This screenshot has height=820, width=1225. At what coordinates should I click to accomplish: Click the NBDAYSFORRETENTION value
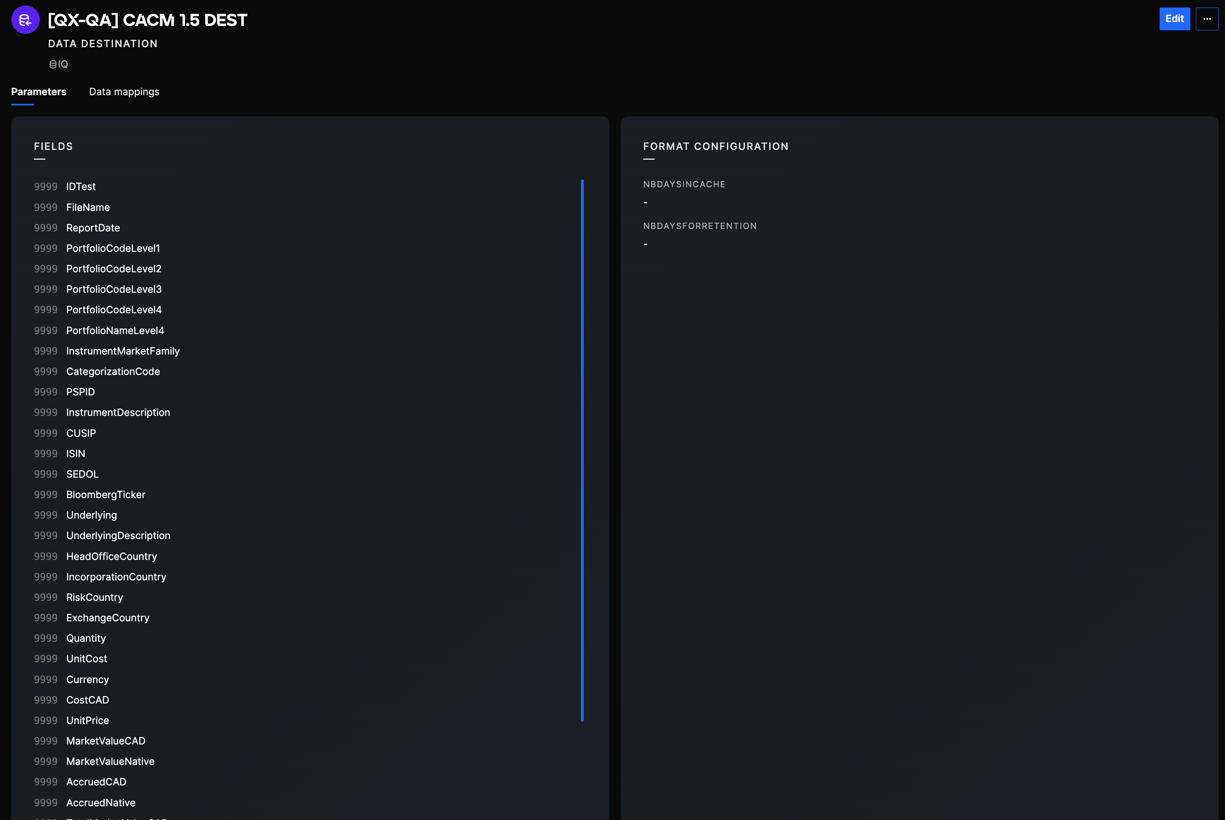click(646, 244)
